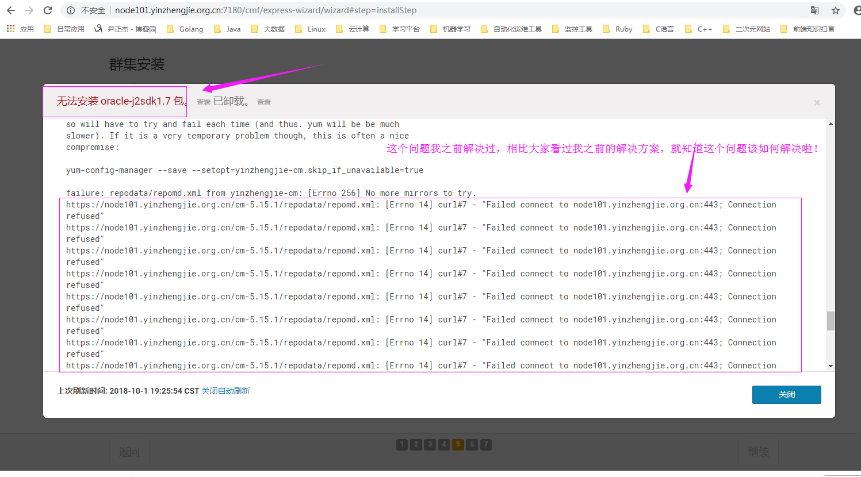Open the 云计算 bookmark folder
The width and height of the screenshot is (861, 477).
pos(353,29)
